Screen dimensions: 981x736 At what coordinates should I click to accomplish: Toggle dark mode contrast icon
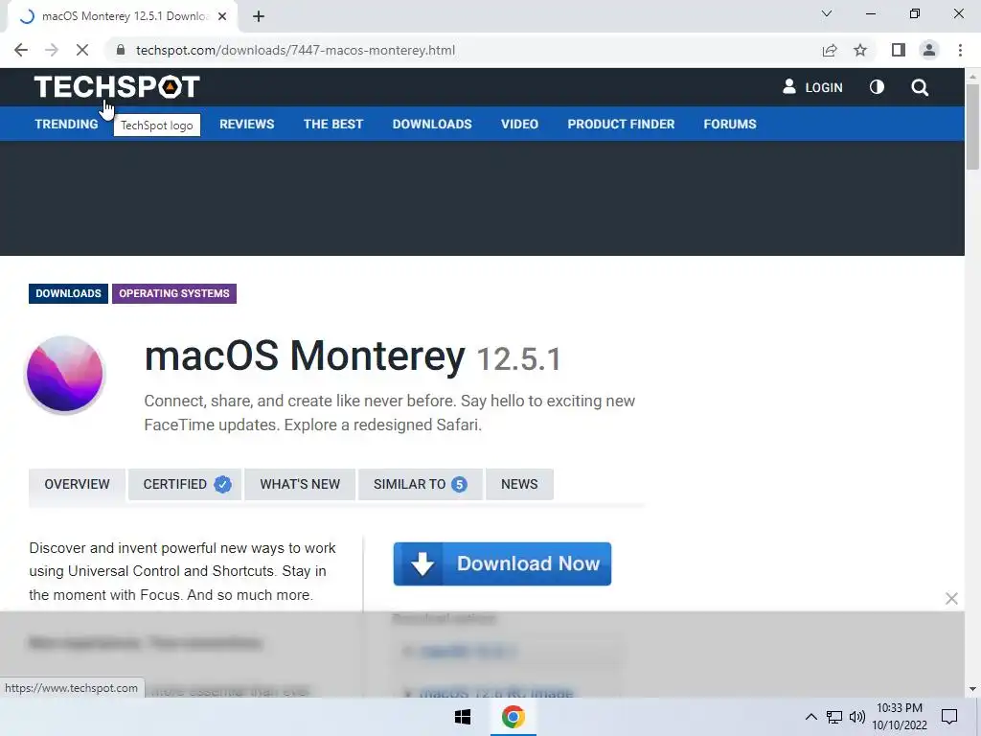tap(877, 87)
